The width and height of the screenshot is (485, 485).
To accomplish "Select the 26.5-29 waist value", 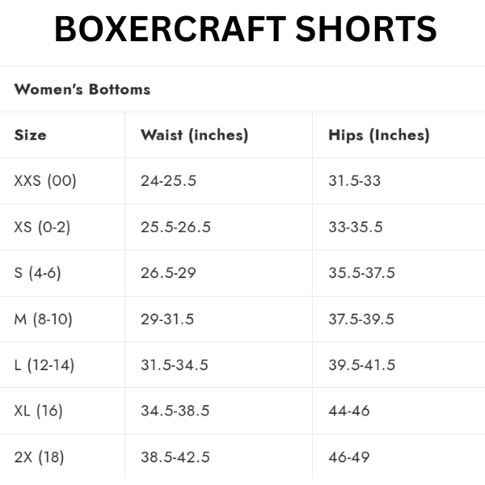I will coord(168,273).
